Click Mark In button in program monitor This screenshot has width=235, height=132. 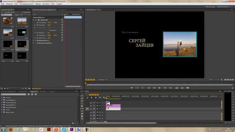[137, 88]
